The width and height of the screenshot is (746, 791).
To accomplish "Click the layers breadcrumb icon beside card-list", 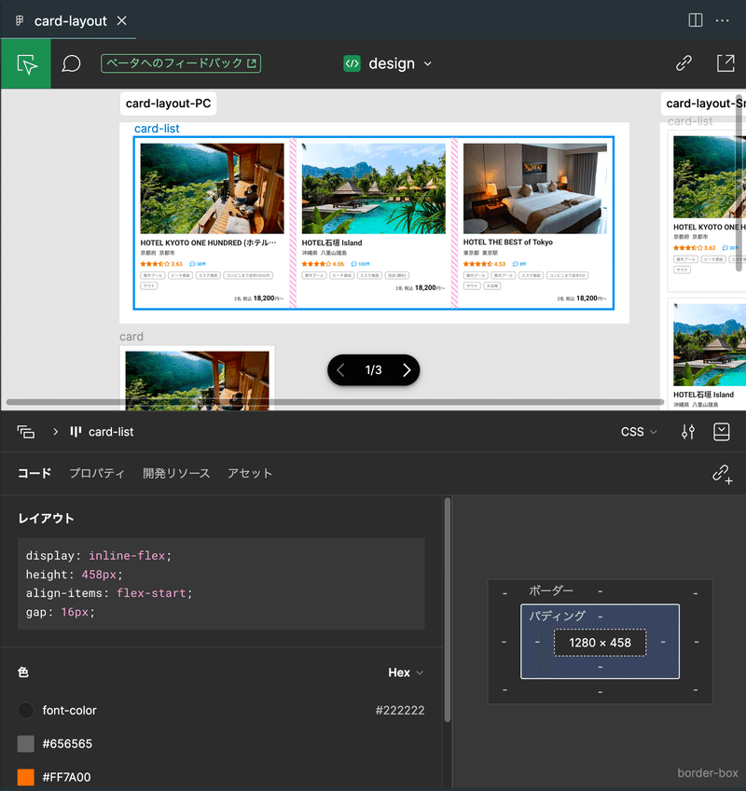I will [25, 432].
